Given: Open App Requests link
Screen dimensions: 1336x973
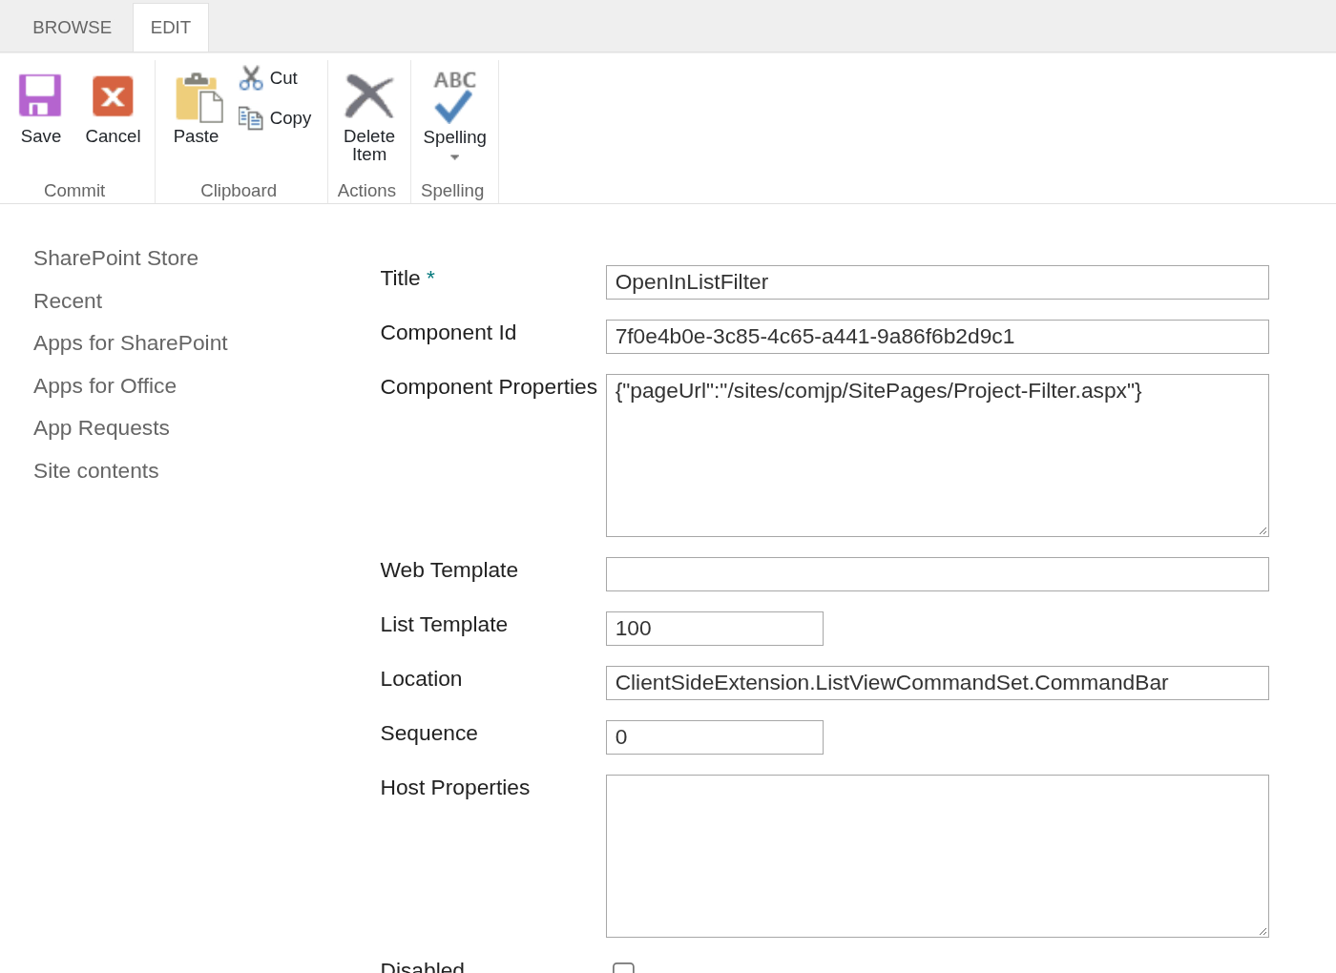Looking at the screenshot, I should (101, 428).
